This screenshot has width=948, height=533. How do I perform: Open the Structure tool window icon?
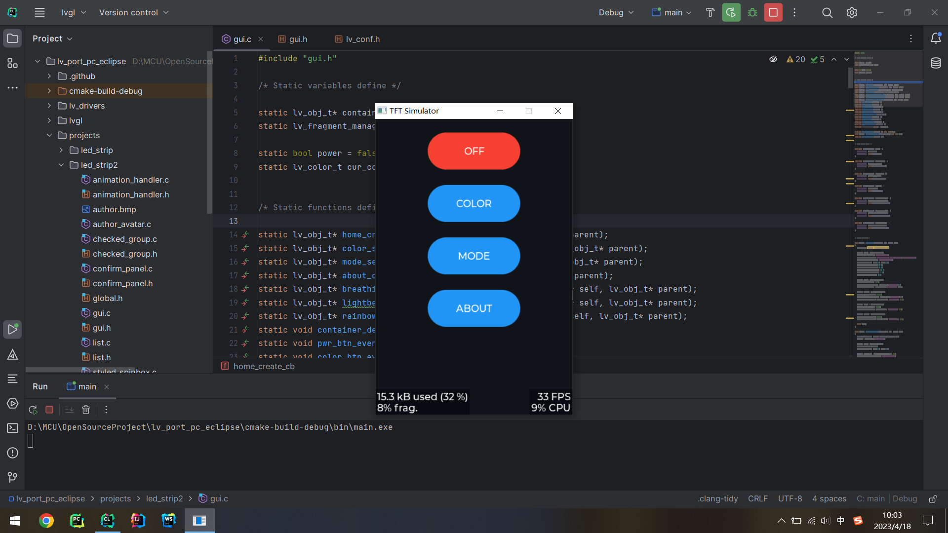[12, 63]
